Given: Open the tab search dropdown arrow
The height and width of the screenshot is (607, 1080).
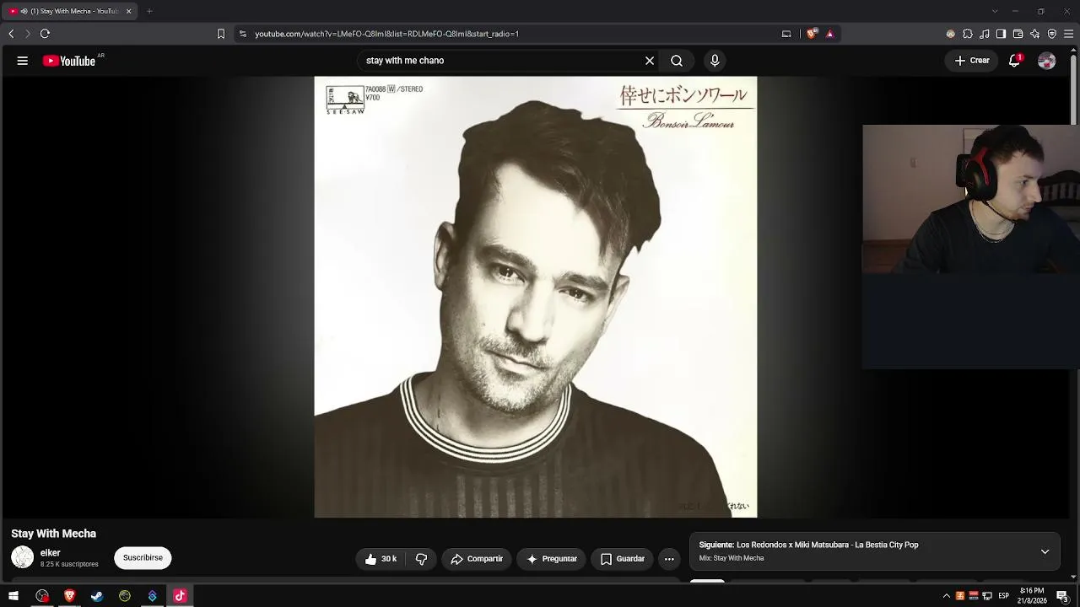Looking at the screenshot, I should (995, 11).
